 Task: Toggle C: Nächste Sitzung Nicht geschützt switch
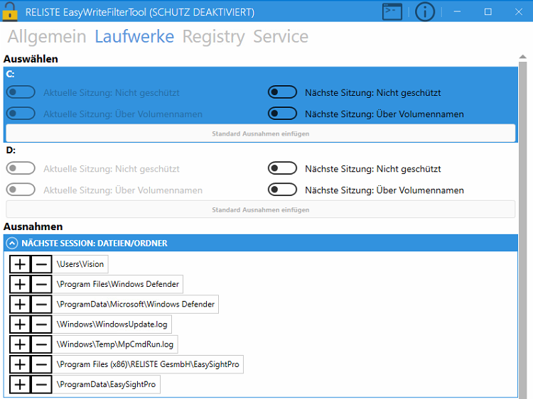pos(282,92)
